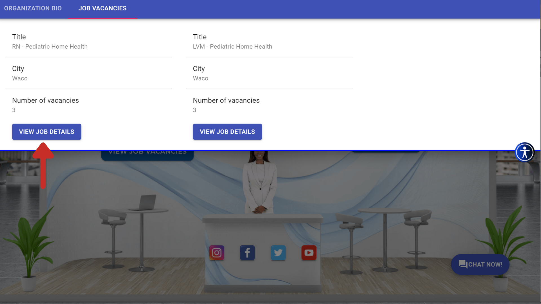
Task: View job details for LVM Pediatric Home Health
Action: pyautogui.click(x=227, y=132)
